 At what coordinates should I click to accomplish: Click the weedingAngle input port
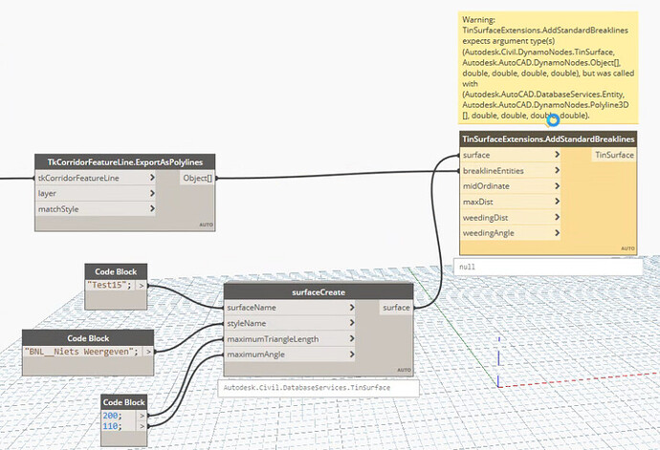511,233
